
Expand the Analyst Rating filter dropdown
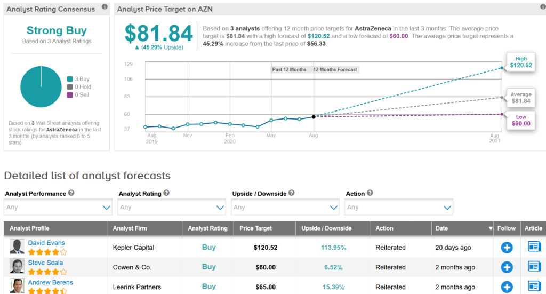pyautogui.click(x=172, y=207)
